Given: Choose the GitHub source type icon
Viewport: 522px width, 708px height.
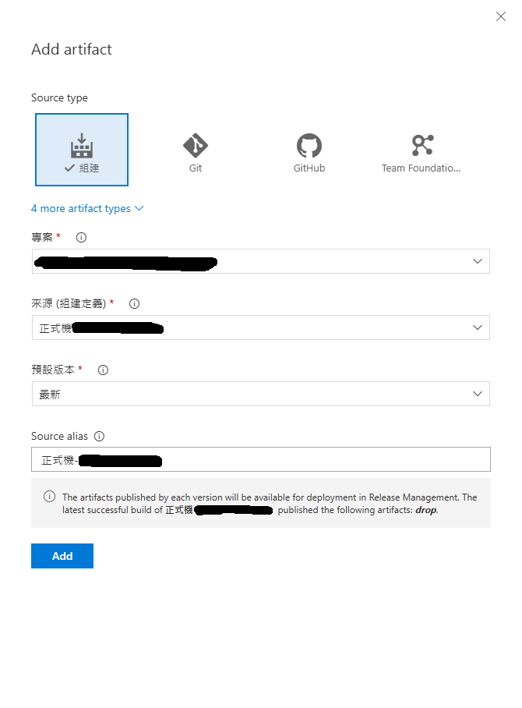Looking at the screenshot, I should pos(309,145).
